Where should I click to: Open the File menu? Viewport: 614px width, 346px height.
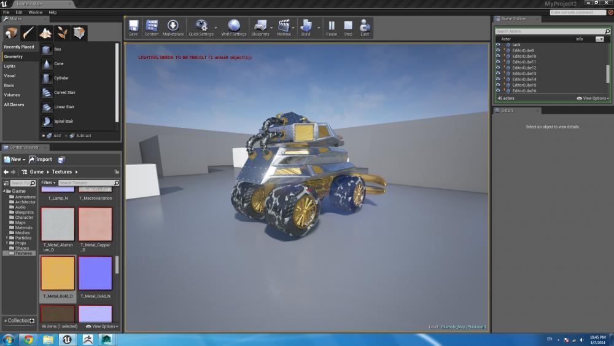pos(6,12)
